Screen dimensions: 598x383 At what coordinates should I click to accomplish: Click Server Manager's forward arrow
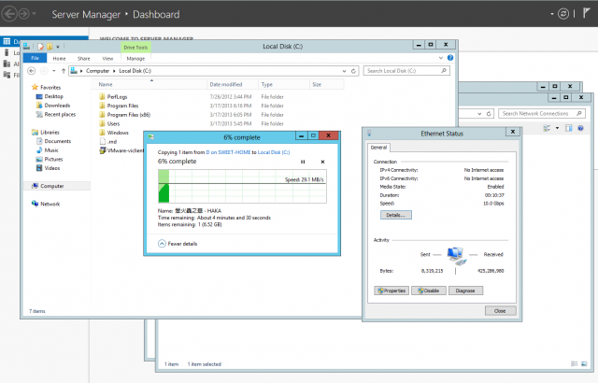point(23,14)
